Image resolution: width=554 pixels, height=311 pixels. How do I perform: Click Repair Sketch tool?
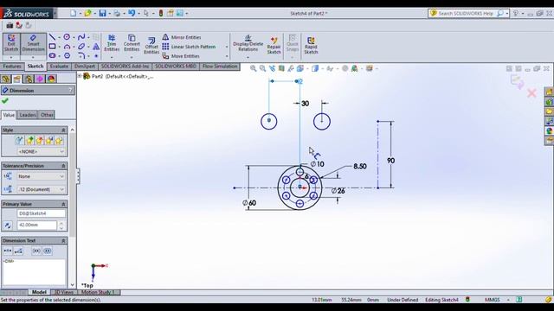click(274, 46)
